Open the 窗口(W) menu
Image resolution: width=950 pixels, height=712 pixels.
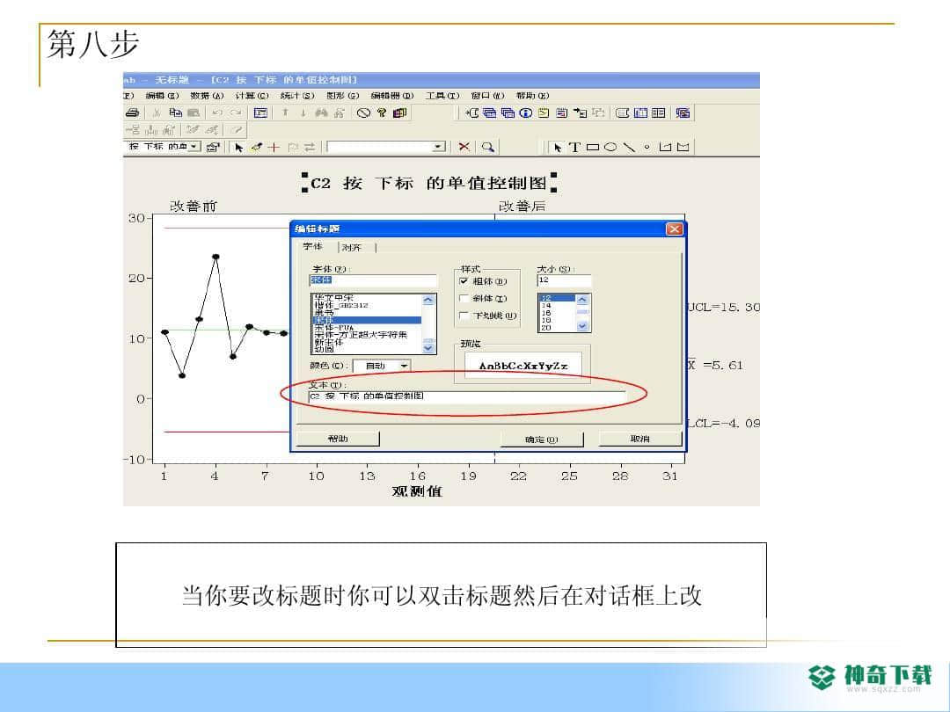pos(487,96)
